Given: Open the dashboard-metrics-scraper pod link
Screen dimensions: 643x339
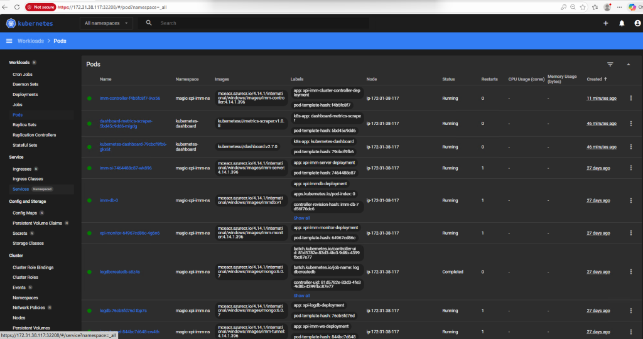Looking at the screenshot, I should click(x=126, y=124).
